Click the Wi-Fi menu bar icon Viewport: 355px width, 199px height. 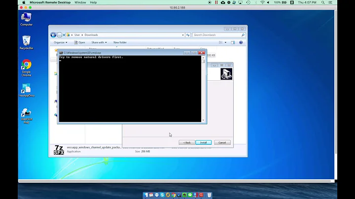coord(262,2)
